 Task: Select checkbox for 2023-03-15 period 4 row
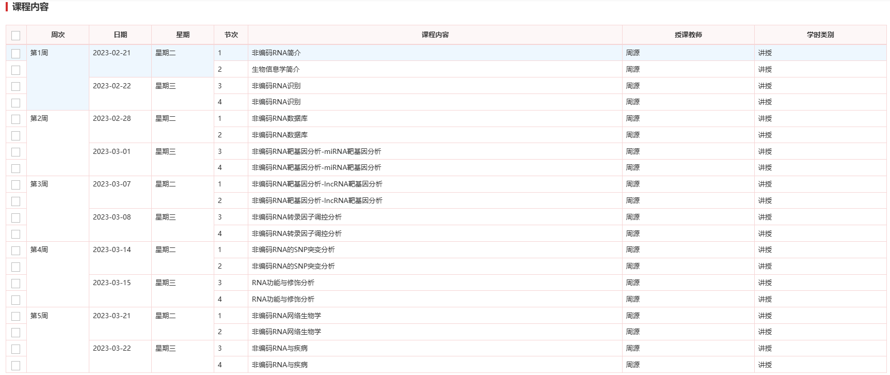[15, 300]
